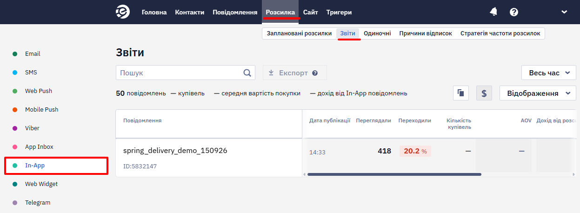This screenshot has width=580, height=213.
Task: Click the Переходили column header
Action: (x=415, y=120)
